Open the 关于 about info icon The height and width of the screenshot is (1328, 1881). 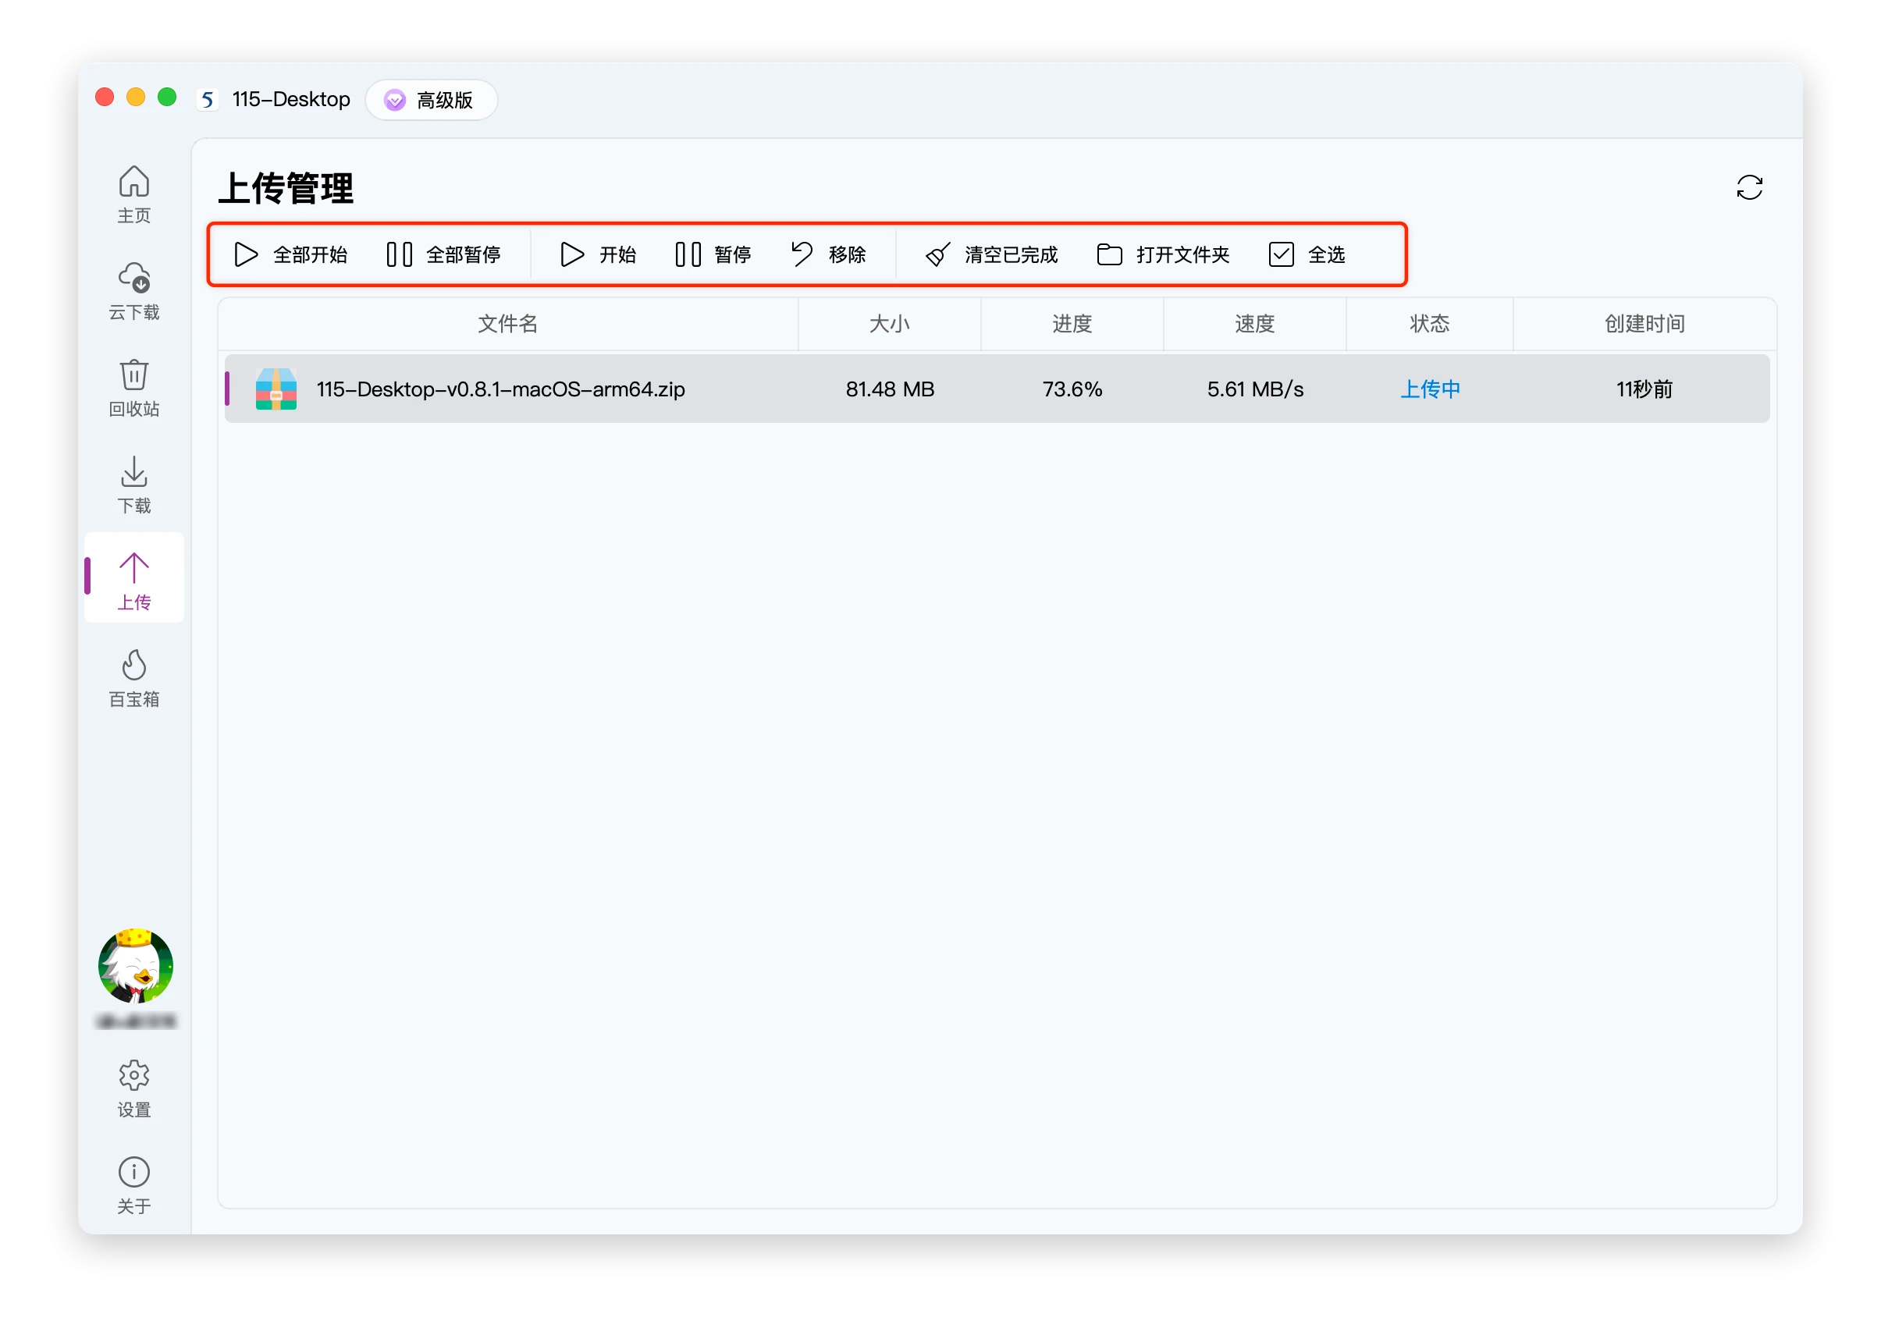133,1184
